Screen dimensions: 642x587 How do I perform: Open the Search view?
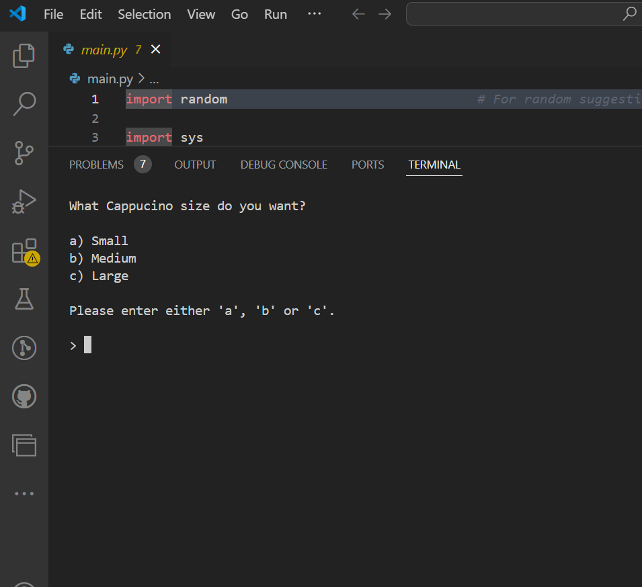click(24, 104)
